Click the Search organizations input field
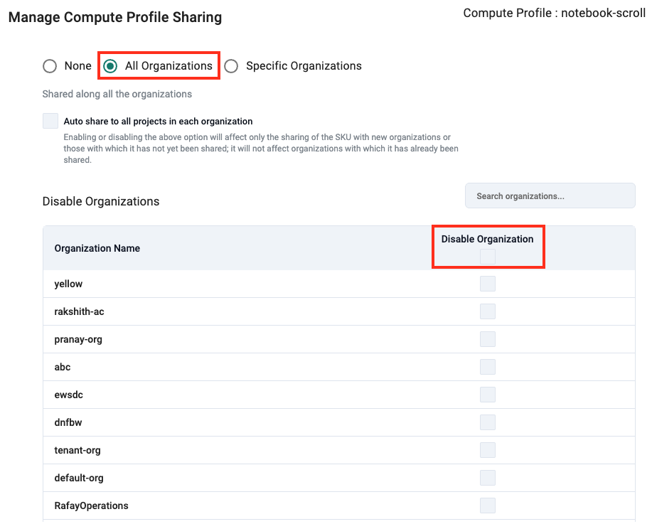Viewport: 652px width, 524px height. point(550,196)
